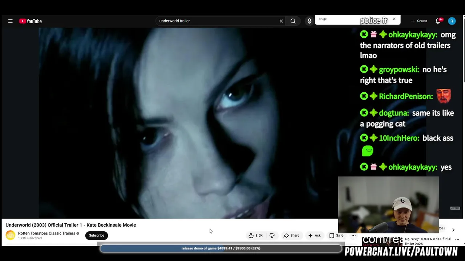The height and width of the screenshot is (261, 465).
Task: Click the green diamond badge beside dogtuna
Action: (373, 113)
